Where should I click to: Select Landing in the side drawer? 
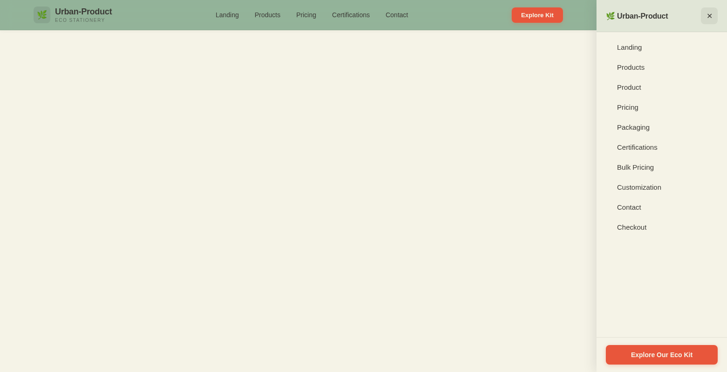(662, 47)
